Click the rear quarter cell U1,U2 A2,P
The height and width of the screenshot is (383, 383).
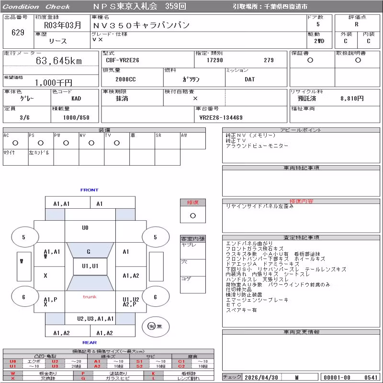(131, 302)
